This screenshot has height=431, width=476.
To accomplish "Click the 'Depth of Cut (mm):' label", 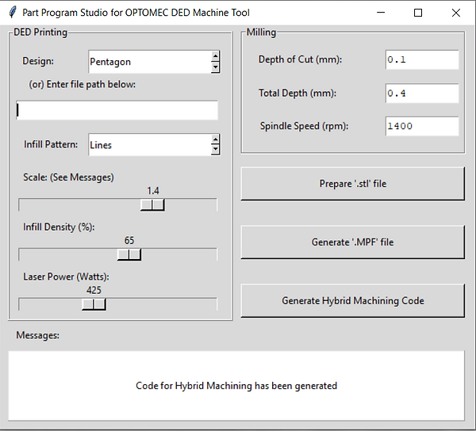I will pyautogui.click(x=300, y=59).
